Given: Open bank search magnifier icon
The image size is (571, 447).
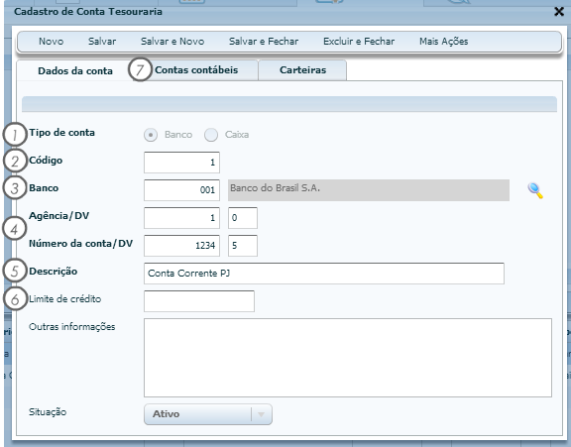Looking at the screenshot, I should point(535,190).
